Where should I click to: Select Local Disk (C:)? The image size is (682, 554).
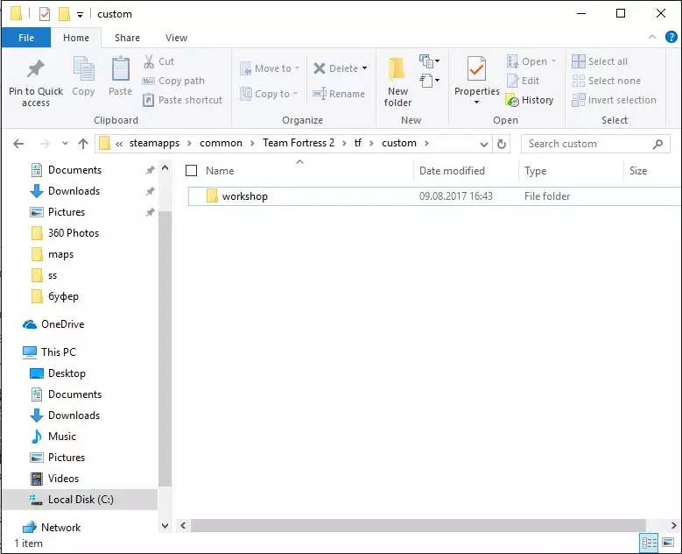(x=81, y=500)
